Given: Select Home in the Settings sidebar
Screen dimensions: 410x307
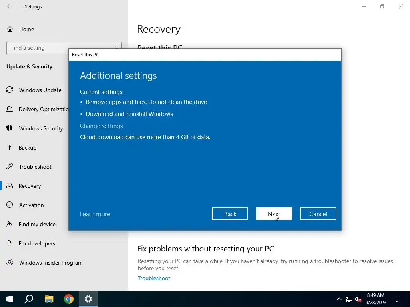Looking at the screenshot, I should (26, 29).
